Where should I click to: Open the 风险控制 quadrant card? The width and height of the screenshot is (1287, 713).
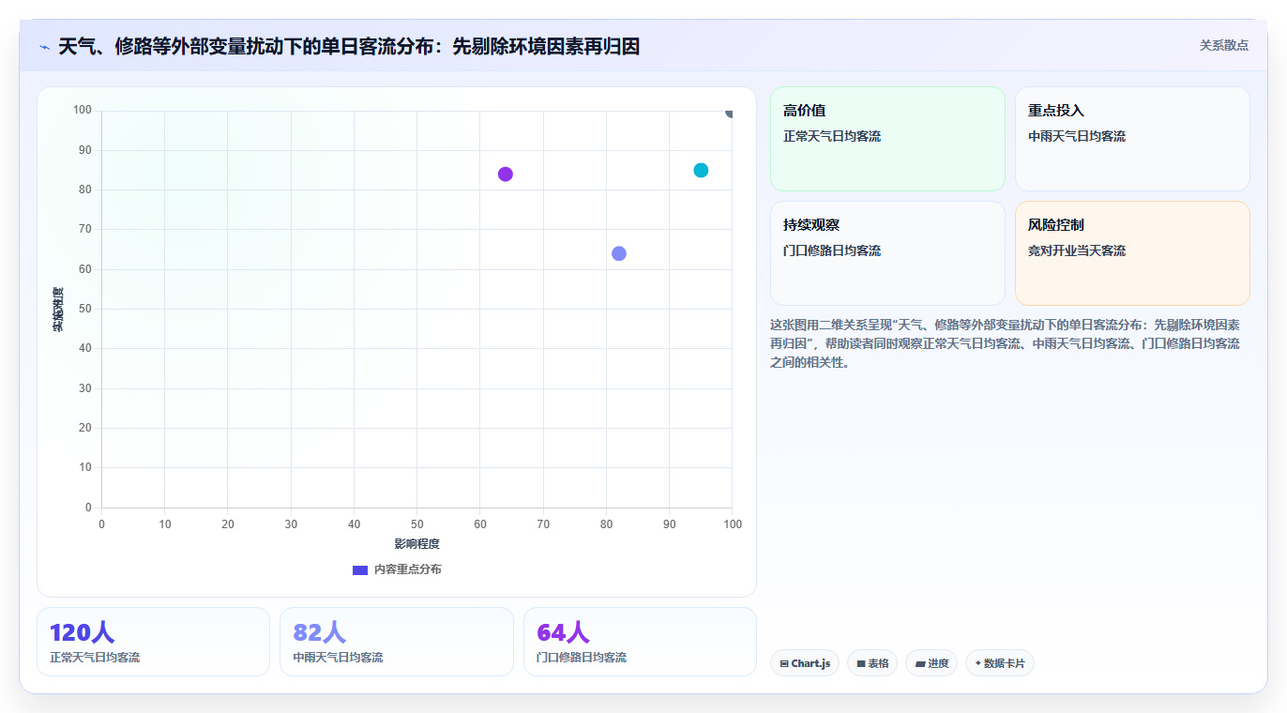point(1132,253)
